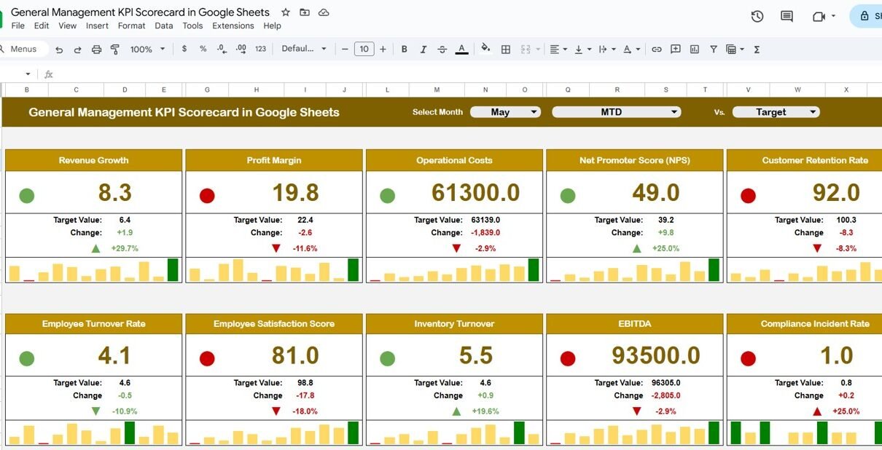This screenshot has height=450, width=882.
Task: Click the print icon in the toolbar
Action: pos(96,50)
